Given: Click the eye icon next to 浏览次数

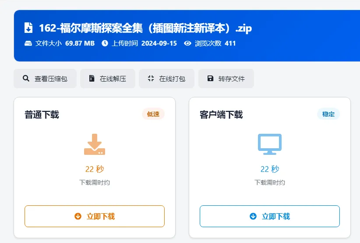Looking at the screenshot, I should point(187,43).
